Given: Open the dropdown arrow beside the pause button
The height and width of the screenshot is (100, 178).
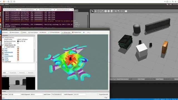Looking at the screenshot, I should 6,2.
